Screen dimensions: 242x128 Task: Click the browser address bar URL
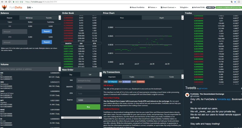point(41,2)
